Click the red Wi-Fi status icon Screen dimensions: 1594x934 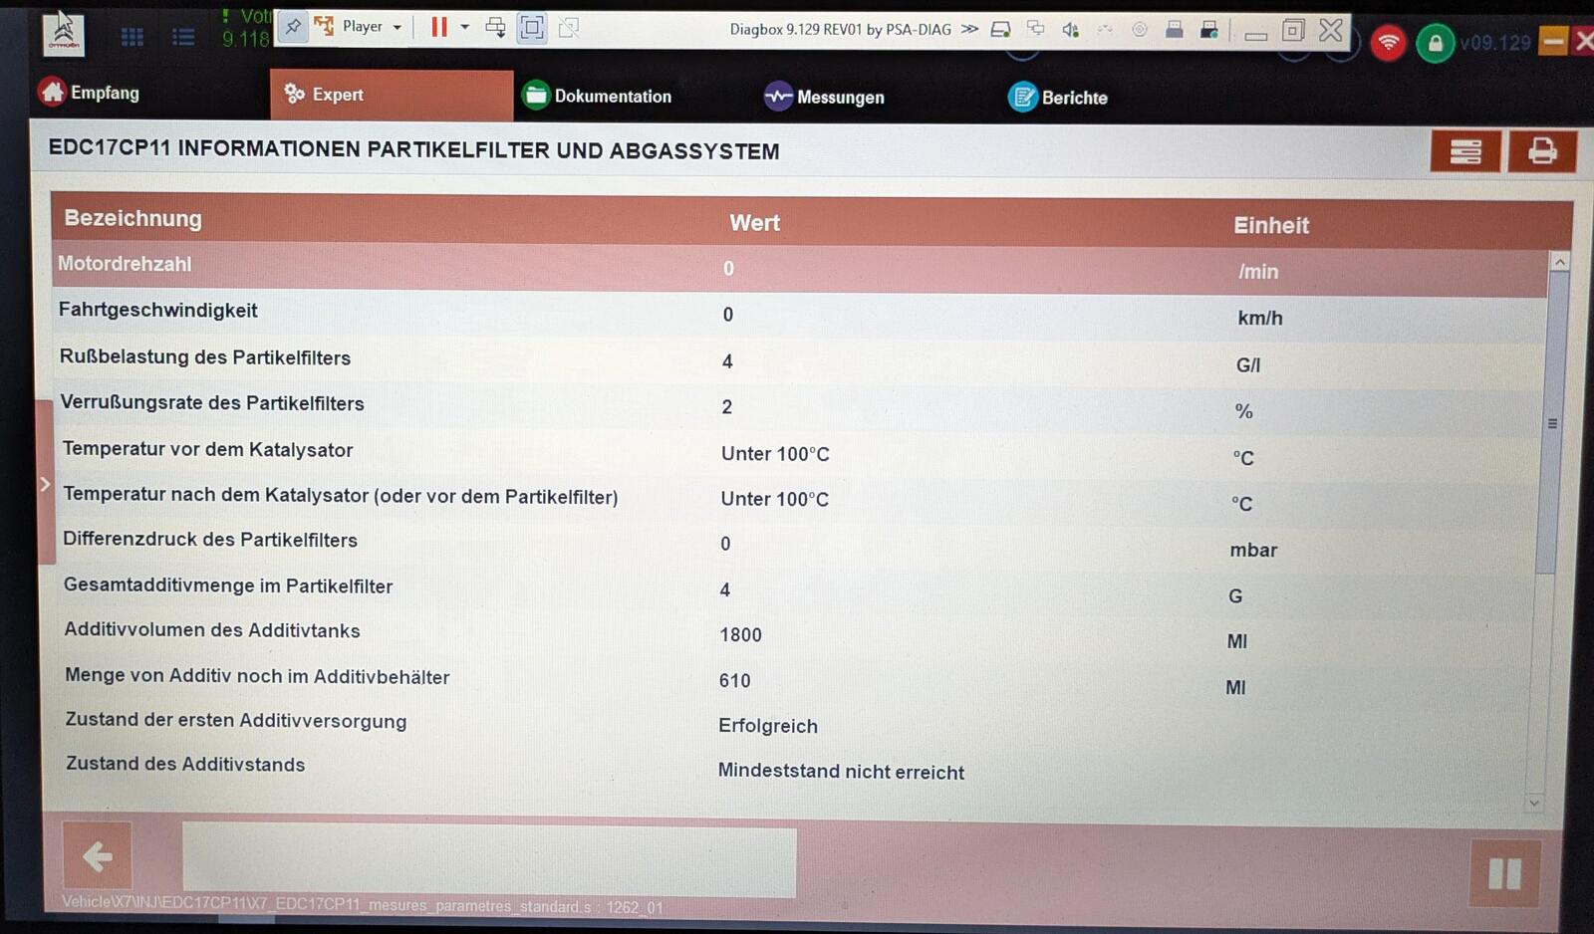click(x=1388, y=43)
